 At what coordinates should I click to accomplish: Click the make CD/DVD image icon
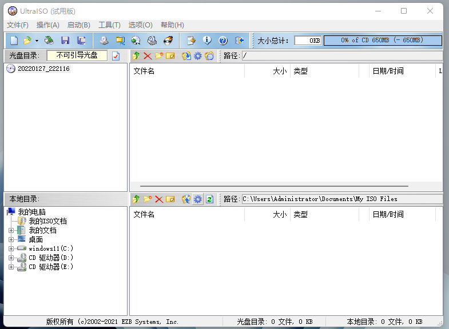coord(104,41)
